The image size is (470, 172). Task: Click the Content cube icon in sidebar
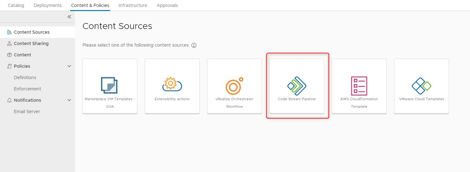point(9,55)
